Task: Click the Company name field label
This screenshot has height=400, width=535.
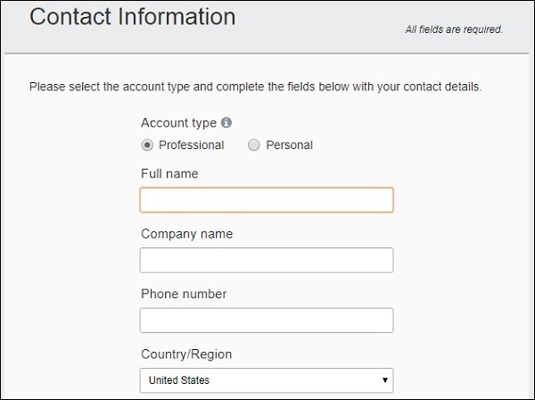Action: 186,234
